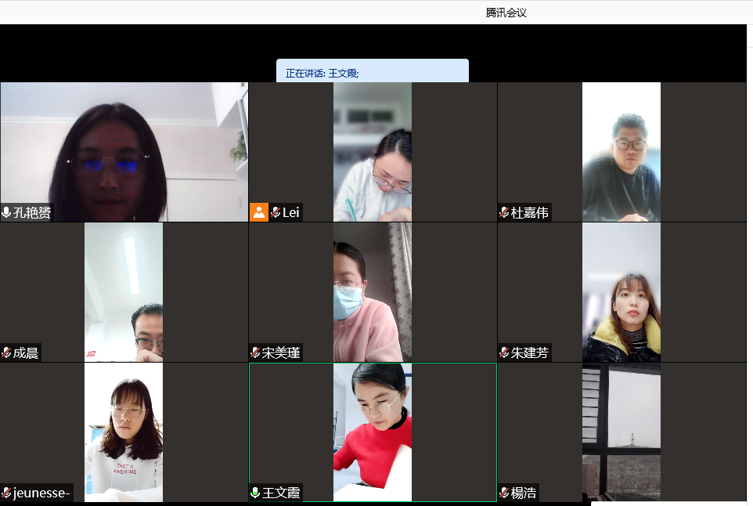Viewport: 753px width, 506px height.
Task: Click the muted mic icon beside jeunesse-
Action: (7, 493)
